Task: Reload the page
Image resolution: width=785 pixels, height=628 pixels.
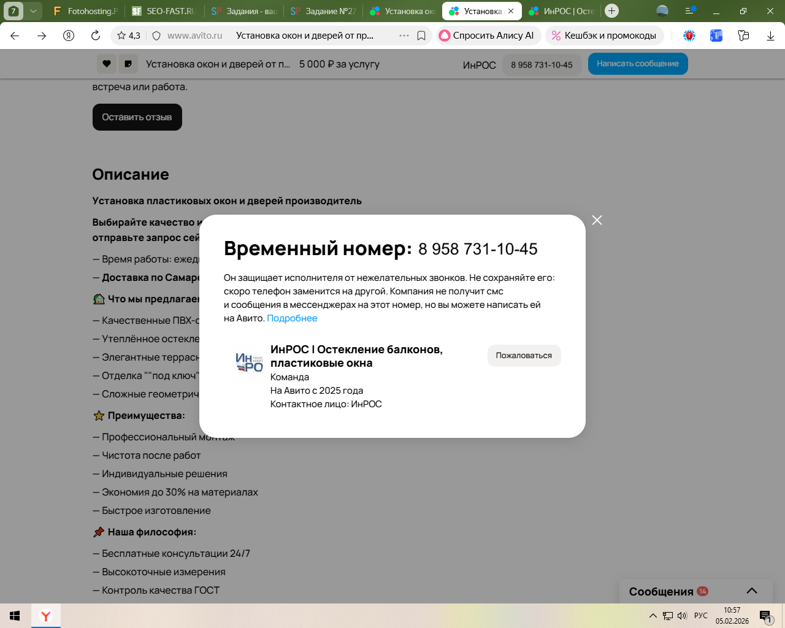Action: pyautogui.click(x=96, y=36)
